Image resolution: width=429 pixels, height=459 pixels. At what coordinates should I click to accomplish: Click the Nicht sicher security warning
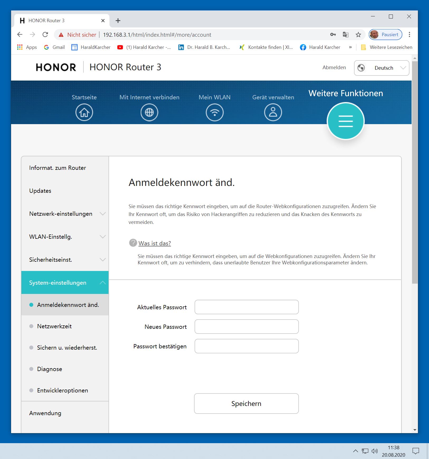point(77,35)
